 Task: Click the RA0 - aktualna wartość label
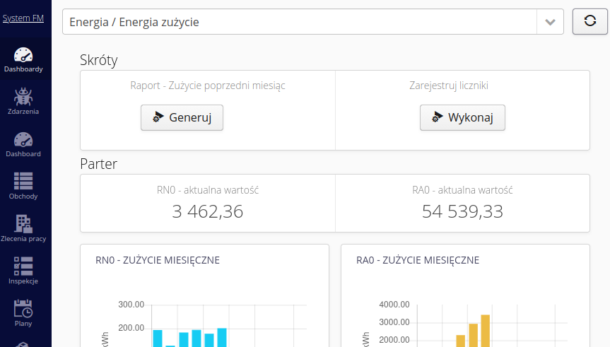tap(462, 190)
